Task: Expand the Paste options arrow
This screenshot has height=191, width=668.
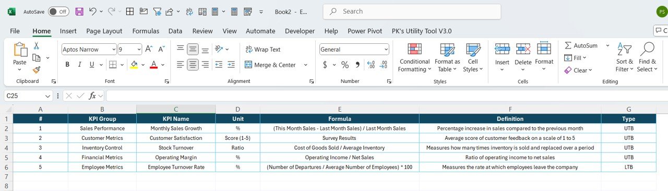Action: coord(20,70)
